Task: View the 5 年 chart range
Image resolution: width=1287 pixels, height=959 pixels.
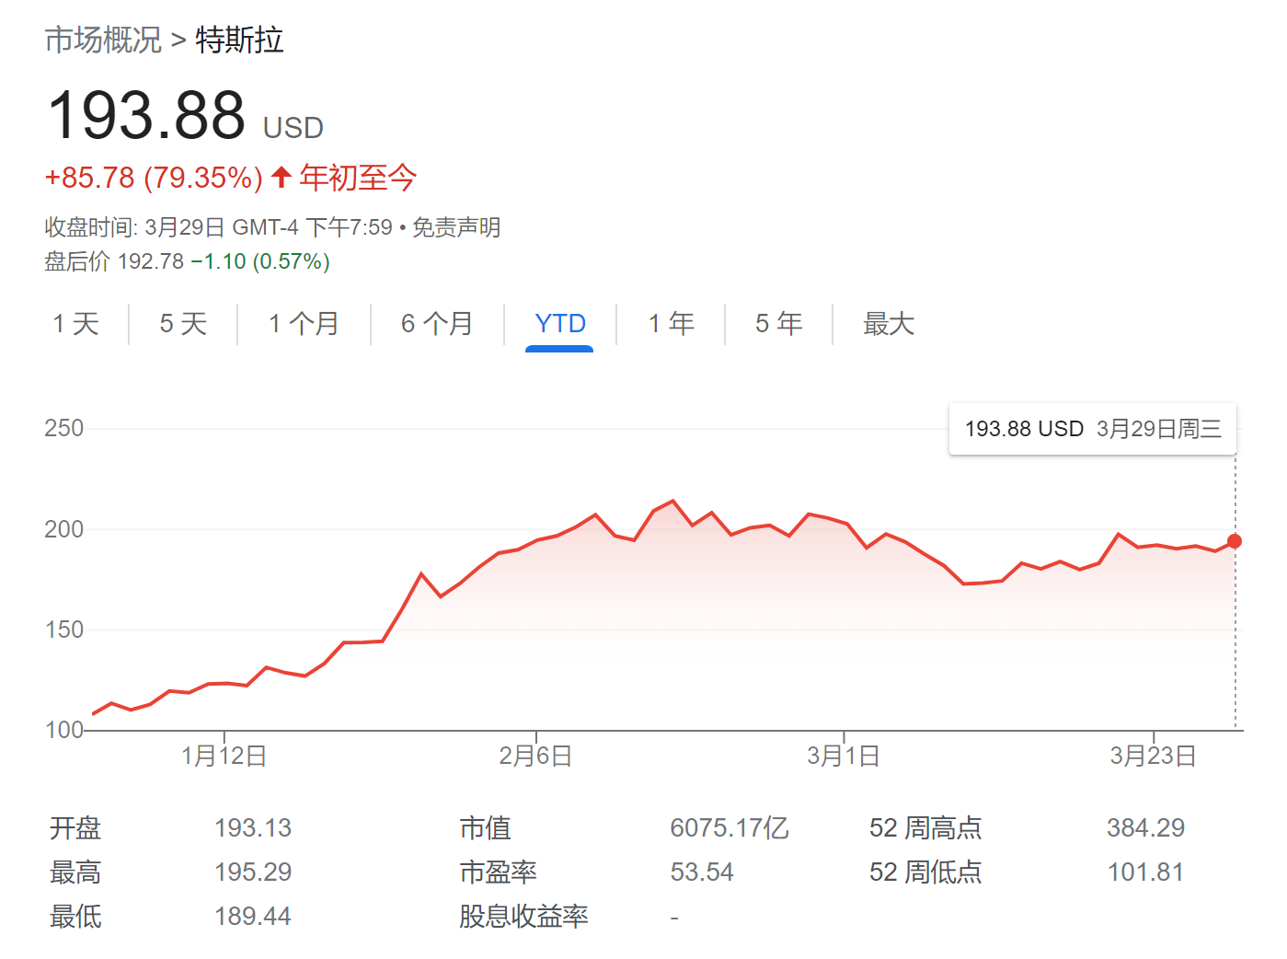Action: pos(778,324)
